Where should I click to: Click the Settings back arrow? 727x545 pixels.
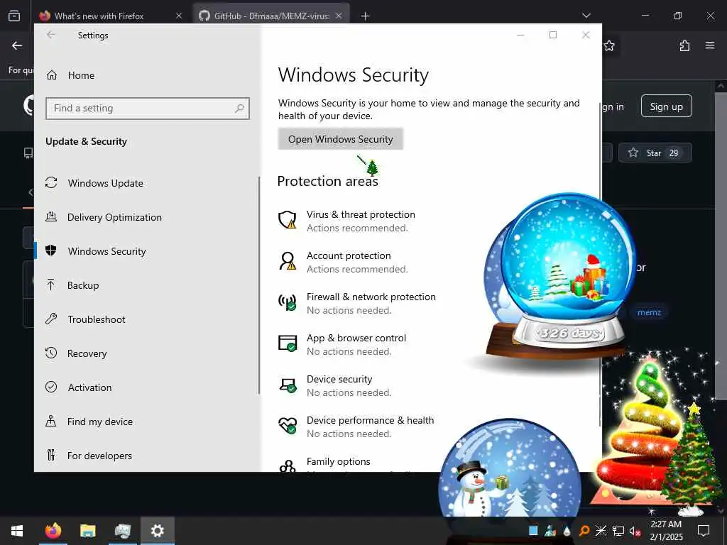(x=51, y=35)
